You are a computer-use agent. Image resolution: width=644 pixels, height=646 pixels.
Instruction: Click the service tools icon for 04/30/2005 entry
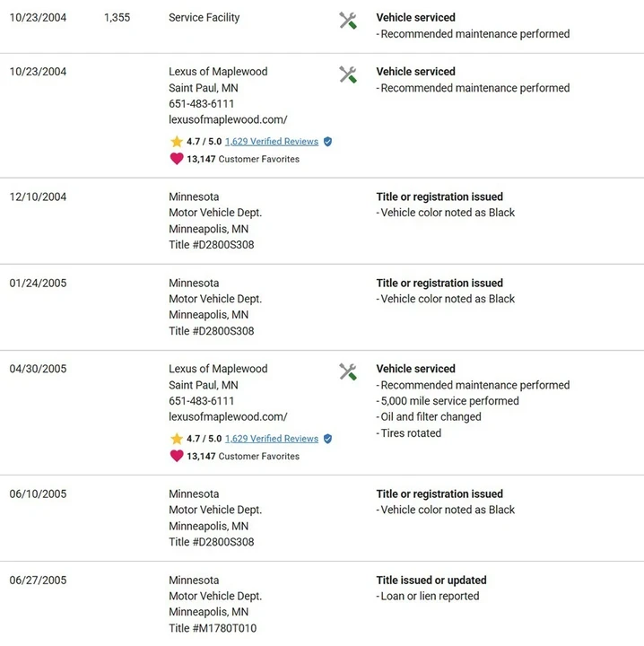pyautogui.click(x=348, y=371)
